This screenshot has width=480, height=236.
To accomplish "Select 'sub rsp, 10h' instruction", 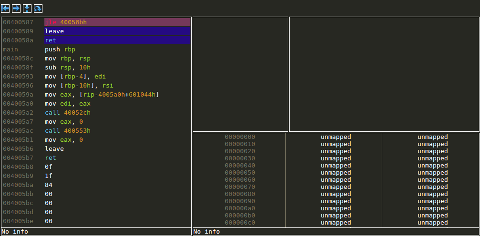I will (68, 68).
